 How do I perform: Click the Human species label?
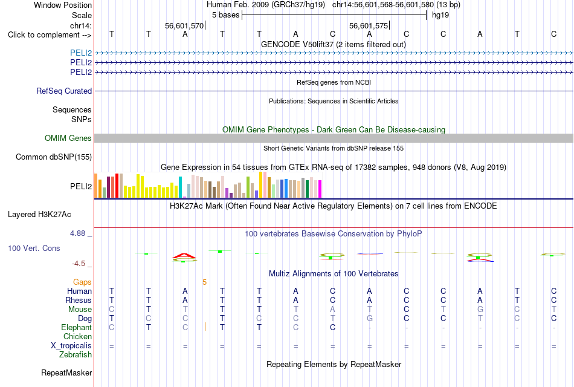79,291
